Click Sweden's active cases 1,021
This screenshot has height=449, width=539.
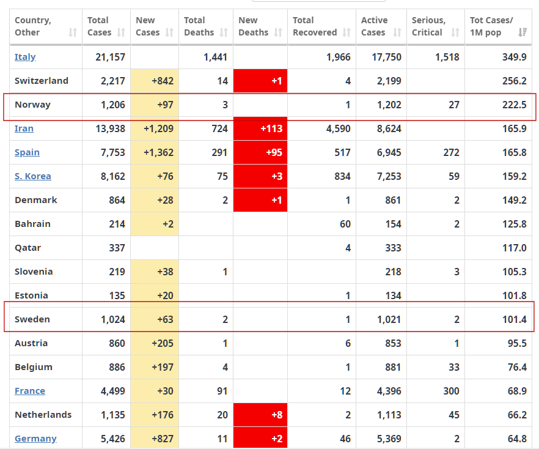389,319
